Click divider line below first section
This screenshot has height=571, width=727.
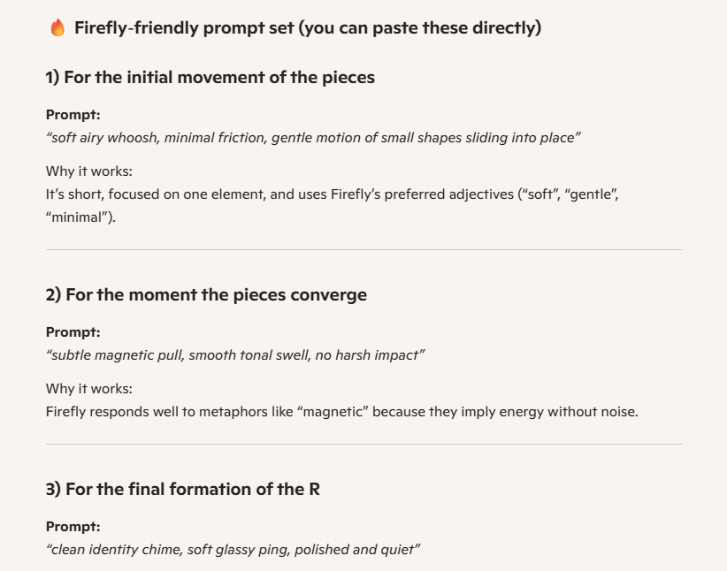point(364,250)
